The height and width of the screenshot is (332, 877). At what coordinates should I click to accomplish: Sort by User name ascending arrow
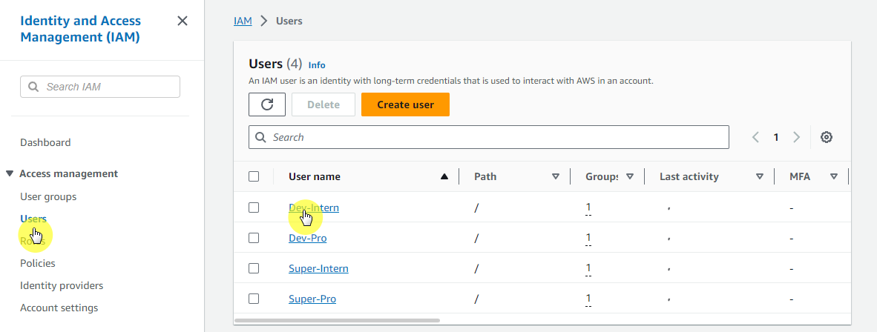pyautogui.click(x=444, y=176)
